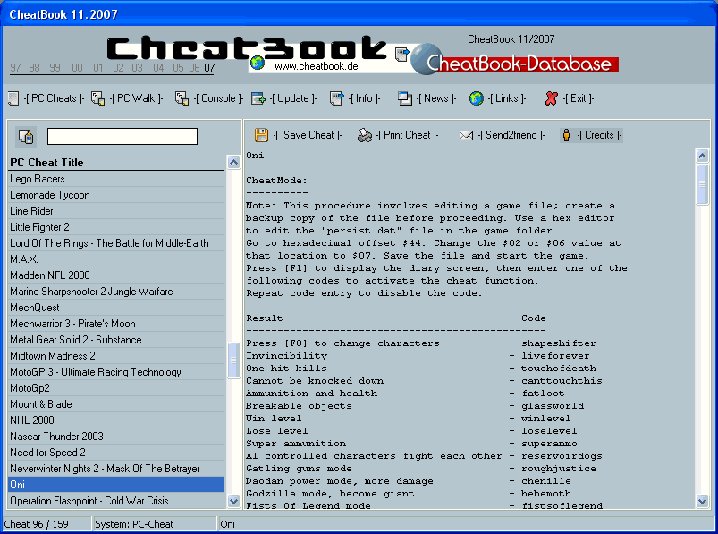This screenshot has width=718, height=534.
Task: Select year 02 in the year strip
Action: coord(118,68)
